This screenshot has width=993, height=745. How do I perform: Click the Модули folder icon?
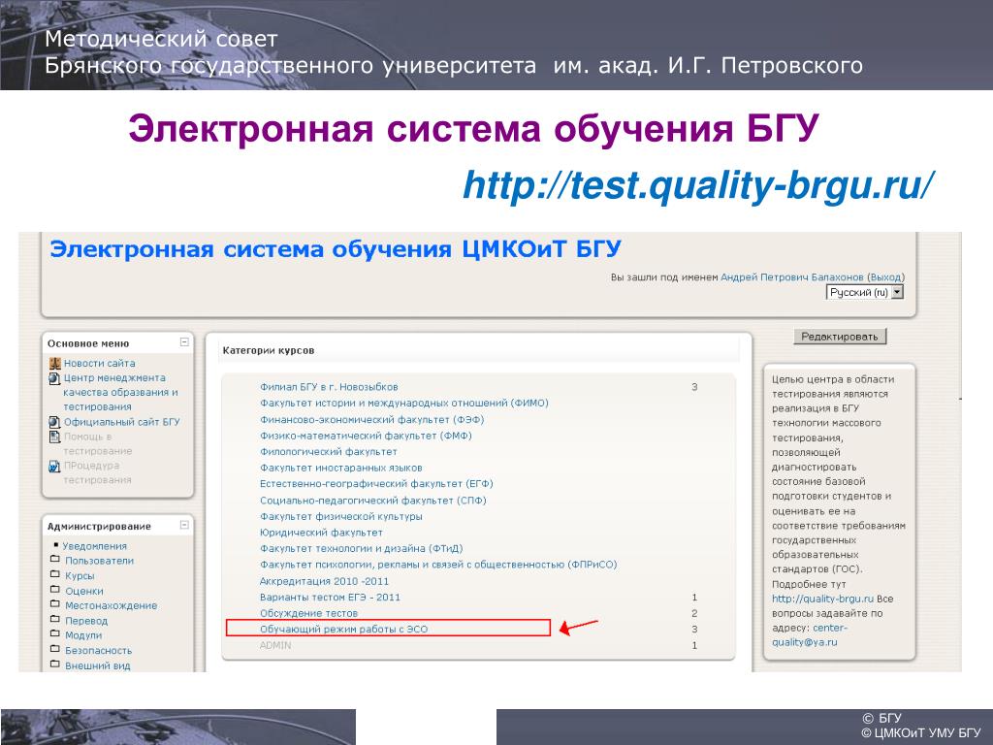point(55,633)
